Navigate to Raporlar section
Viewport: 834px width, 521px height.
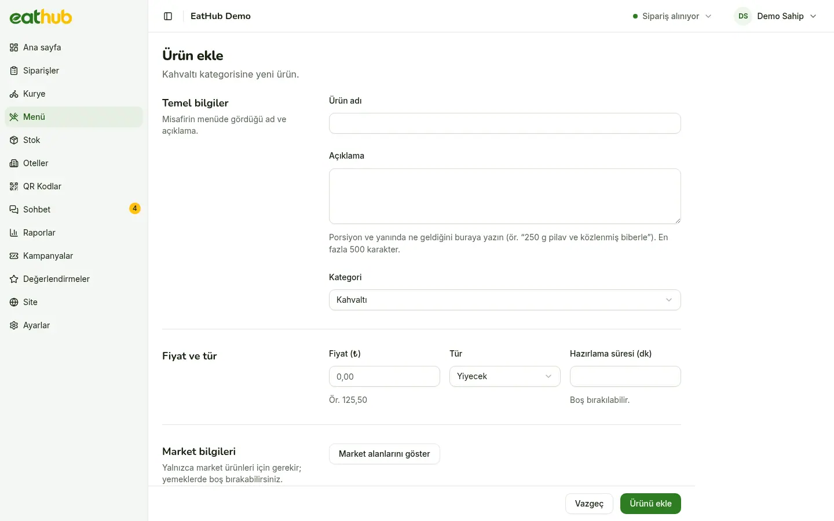pyautogui.click(x=74, y=233)
